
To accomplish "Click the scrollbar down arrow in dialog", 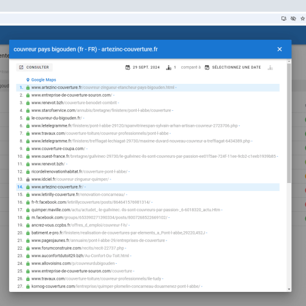I will (x=289, y=289).
